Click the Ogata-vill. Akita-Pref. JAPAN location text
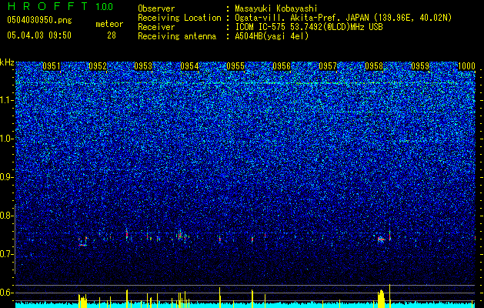Viewport: 484px width, 308px height. (302, 18)
